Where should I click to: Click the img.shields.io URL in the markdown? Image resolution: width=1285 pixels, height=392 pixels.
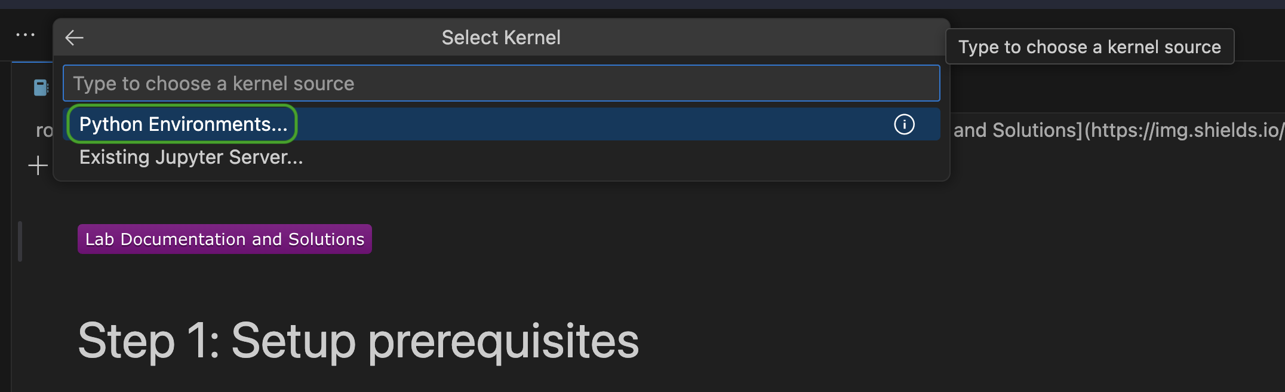[1186, 130]
